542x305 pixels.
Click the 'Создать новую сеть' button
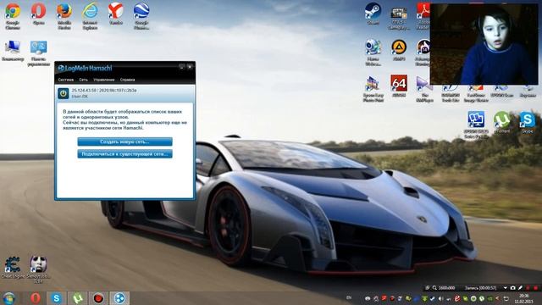click(x=124, y=141)
